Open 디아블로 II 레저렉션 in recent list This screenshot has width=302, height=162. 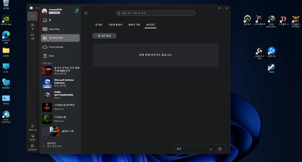pos(61,107)
